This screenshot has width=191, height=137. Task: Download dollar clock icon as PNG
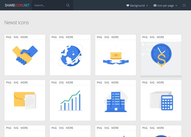pos(145,37)
